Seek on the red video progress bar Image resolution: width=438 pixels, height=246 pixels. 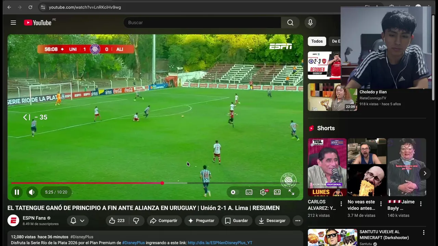[x=155, y=183]
